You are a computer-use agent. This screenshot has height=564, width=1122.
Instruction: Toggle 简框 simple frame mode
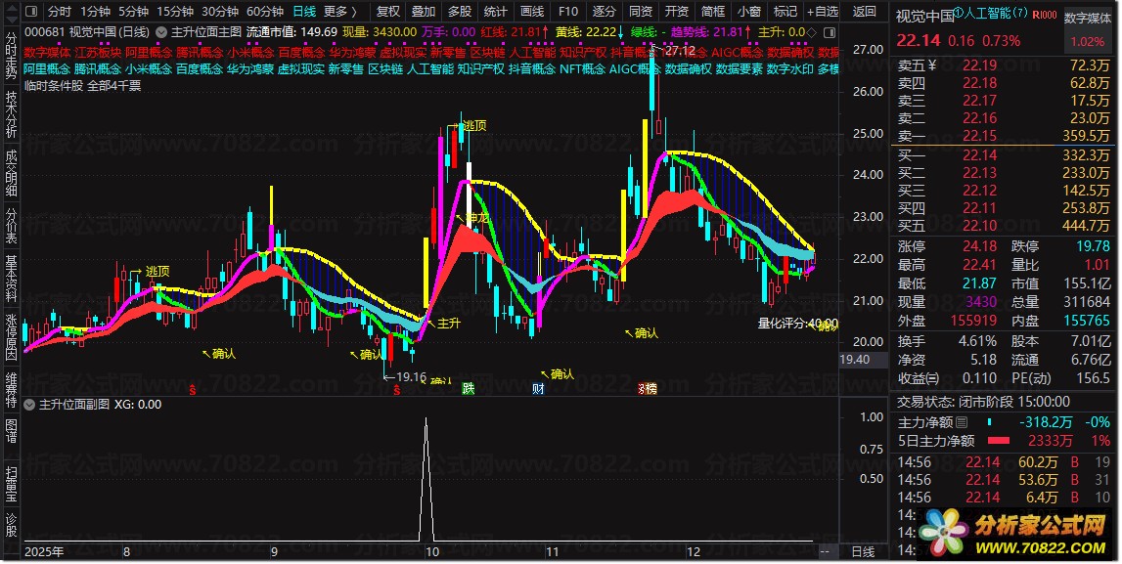713,12
